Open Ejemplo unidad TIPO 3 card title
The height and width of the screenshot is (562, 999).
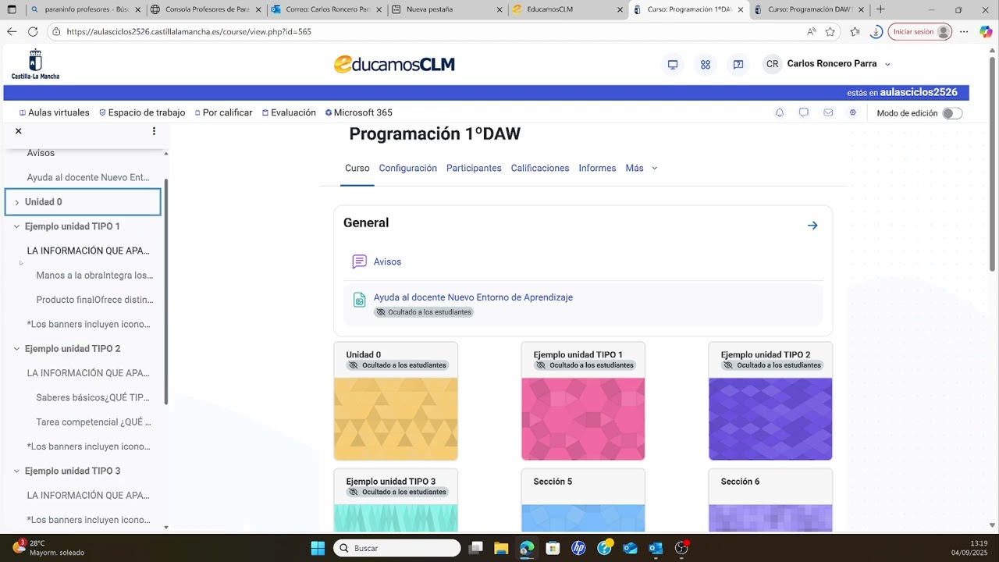click(x=391, y=482)
